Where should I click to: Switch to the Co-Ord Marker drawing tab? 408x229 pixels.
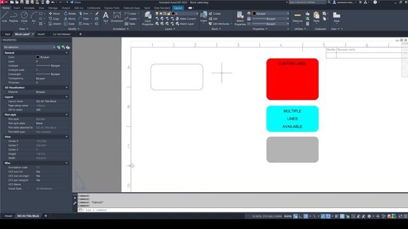click(x=62, y=34)
